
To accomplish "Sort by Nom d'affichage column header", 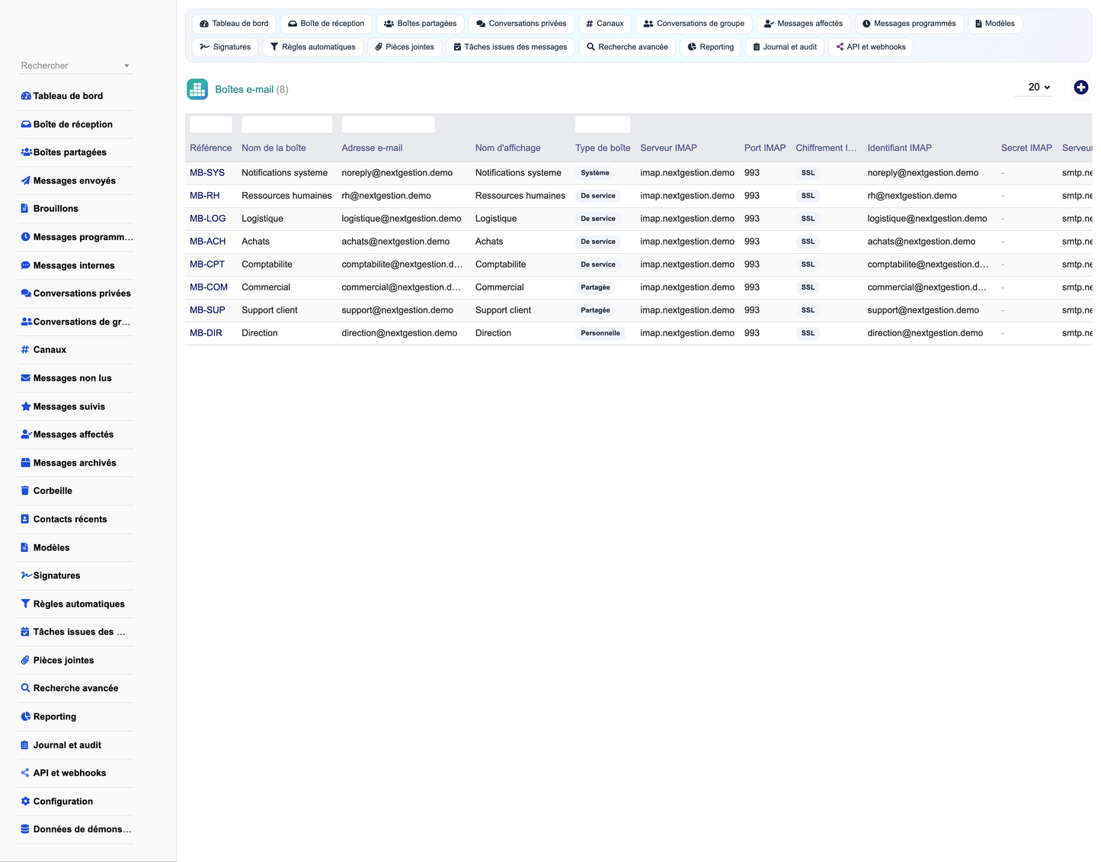I will coord(508,148).
